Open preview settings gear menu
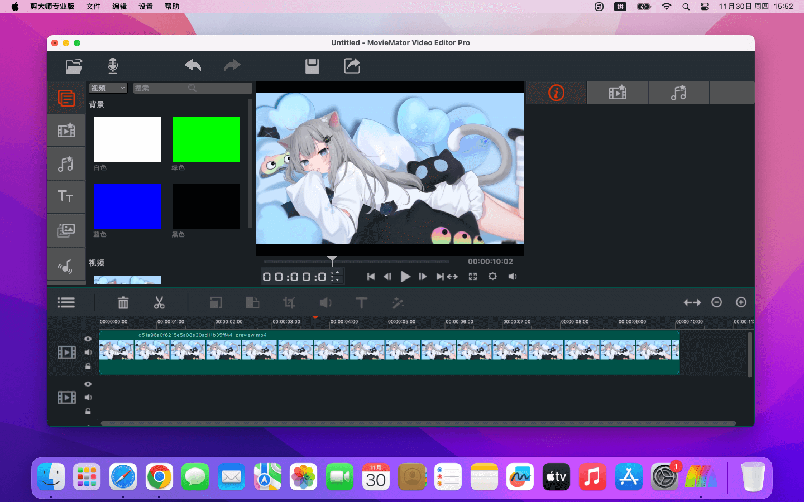804x502 pixels. [x=492, y=277]
